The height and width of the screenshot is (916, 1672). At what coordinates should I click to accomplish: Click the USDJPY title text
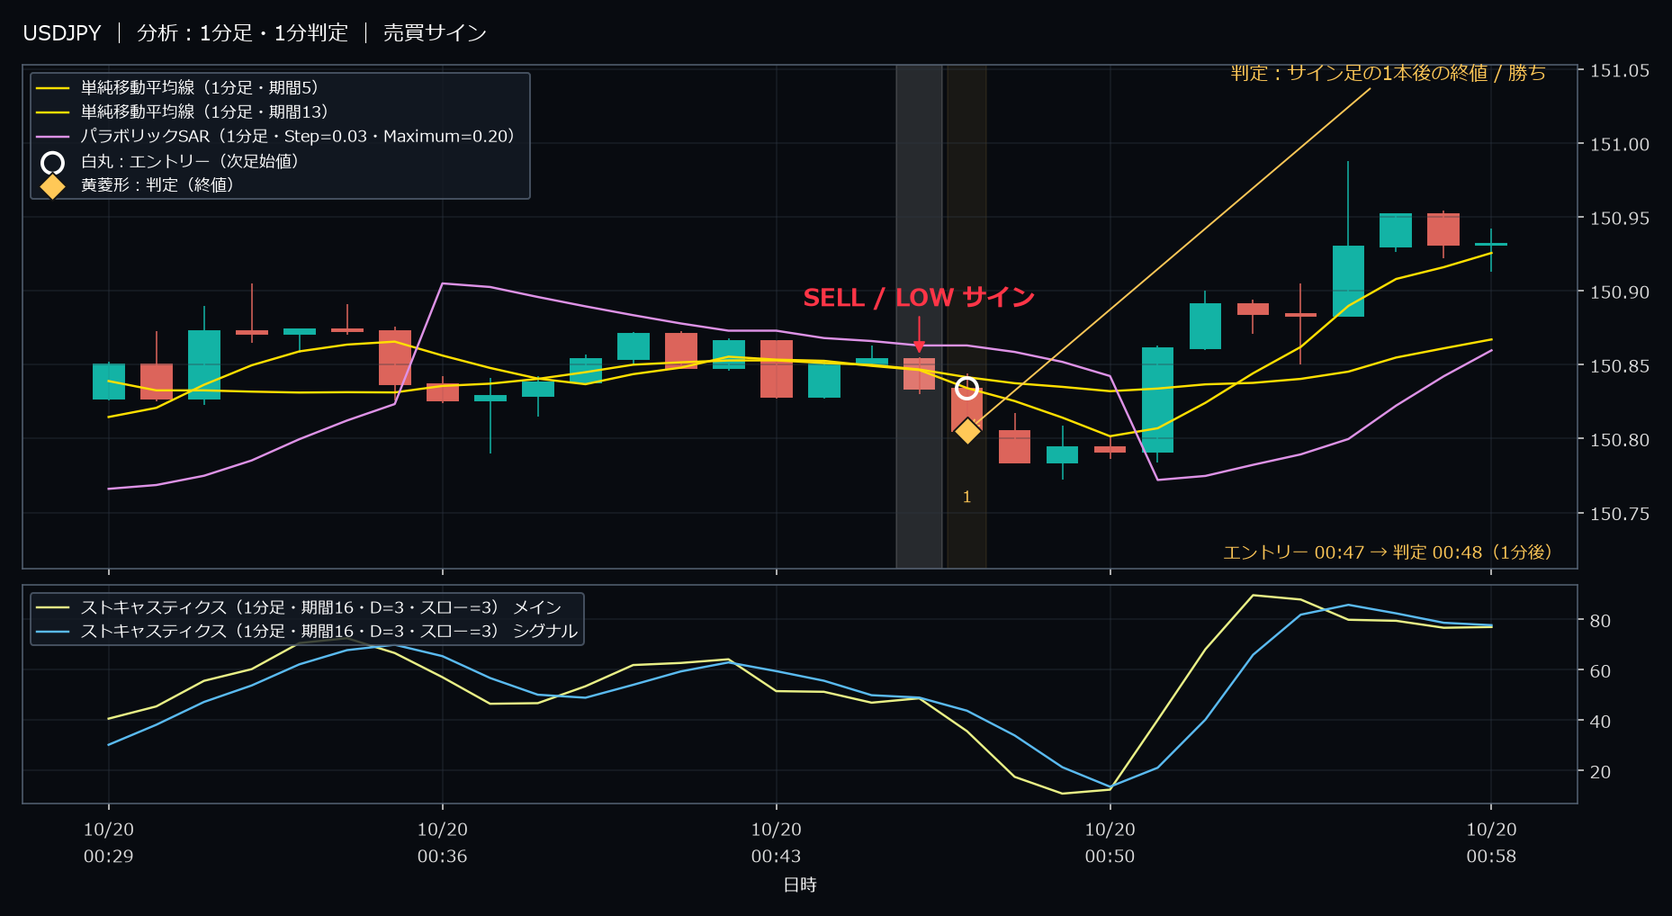62,33
